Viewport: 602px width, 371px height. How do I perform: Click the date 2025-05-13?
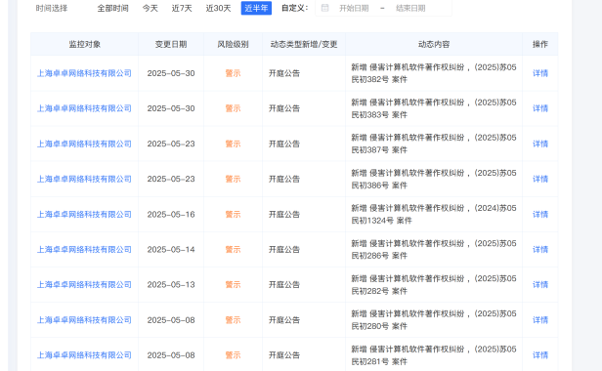tap(171, 285)
